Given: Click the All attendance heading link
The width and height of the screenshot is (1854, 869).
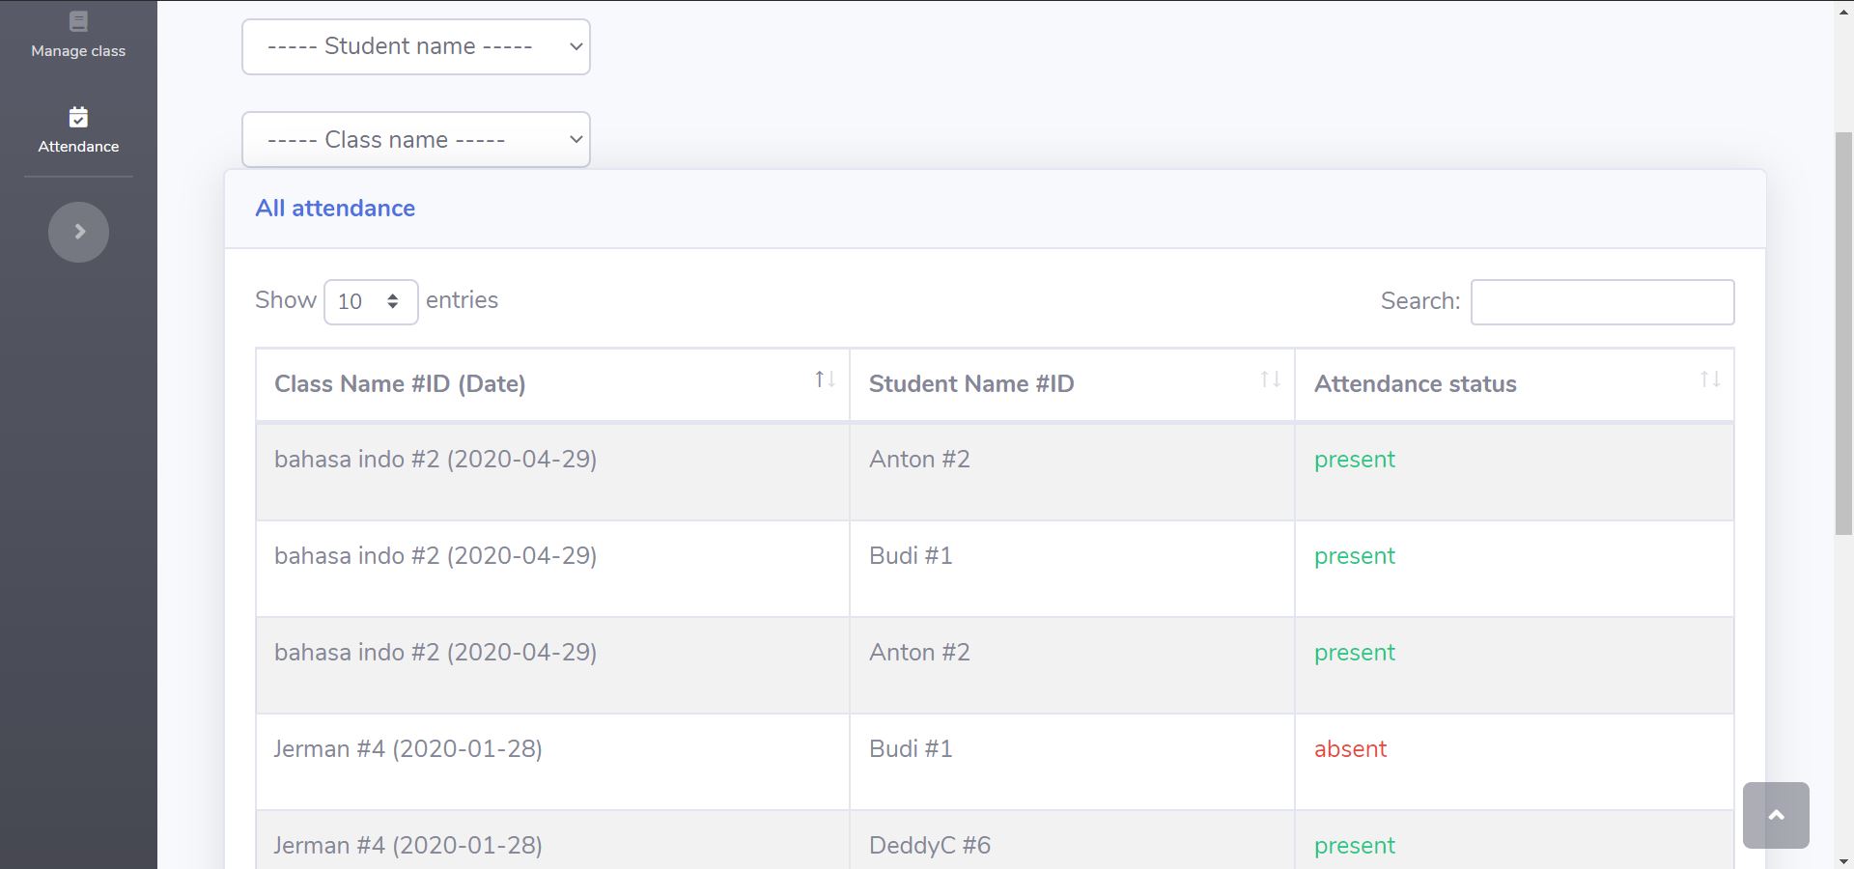Looking at the screenshot, I should point(335,209).
